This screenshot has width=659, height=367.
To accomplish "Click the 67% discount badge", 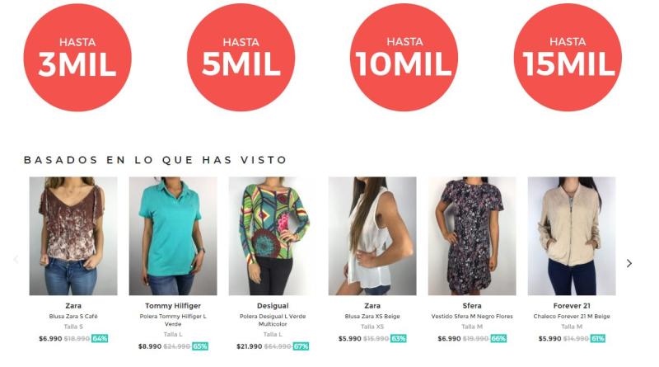I will [301, 346].
